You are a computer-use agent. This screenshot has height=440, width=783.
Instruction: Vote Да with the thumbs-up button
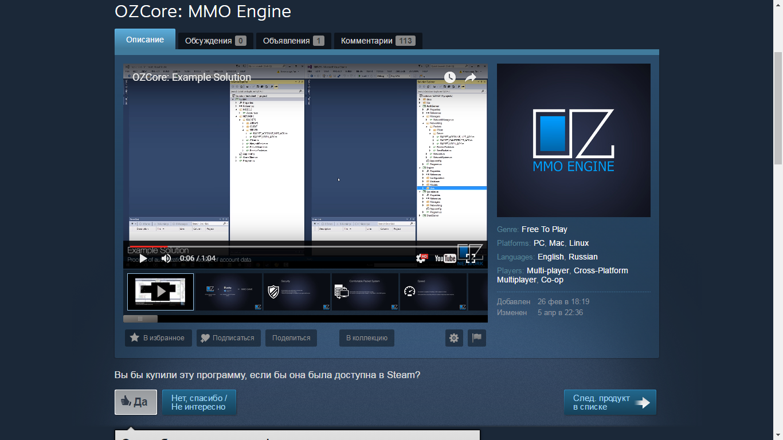pyautogui.click(x=136, y=402)
